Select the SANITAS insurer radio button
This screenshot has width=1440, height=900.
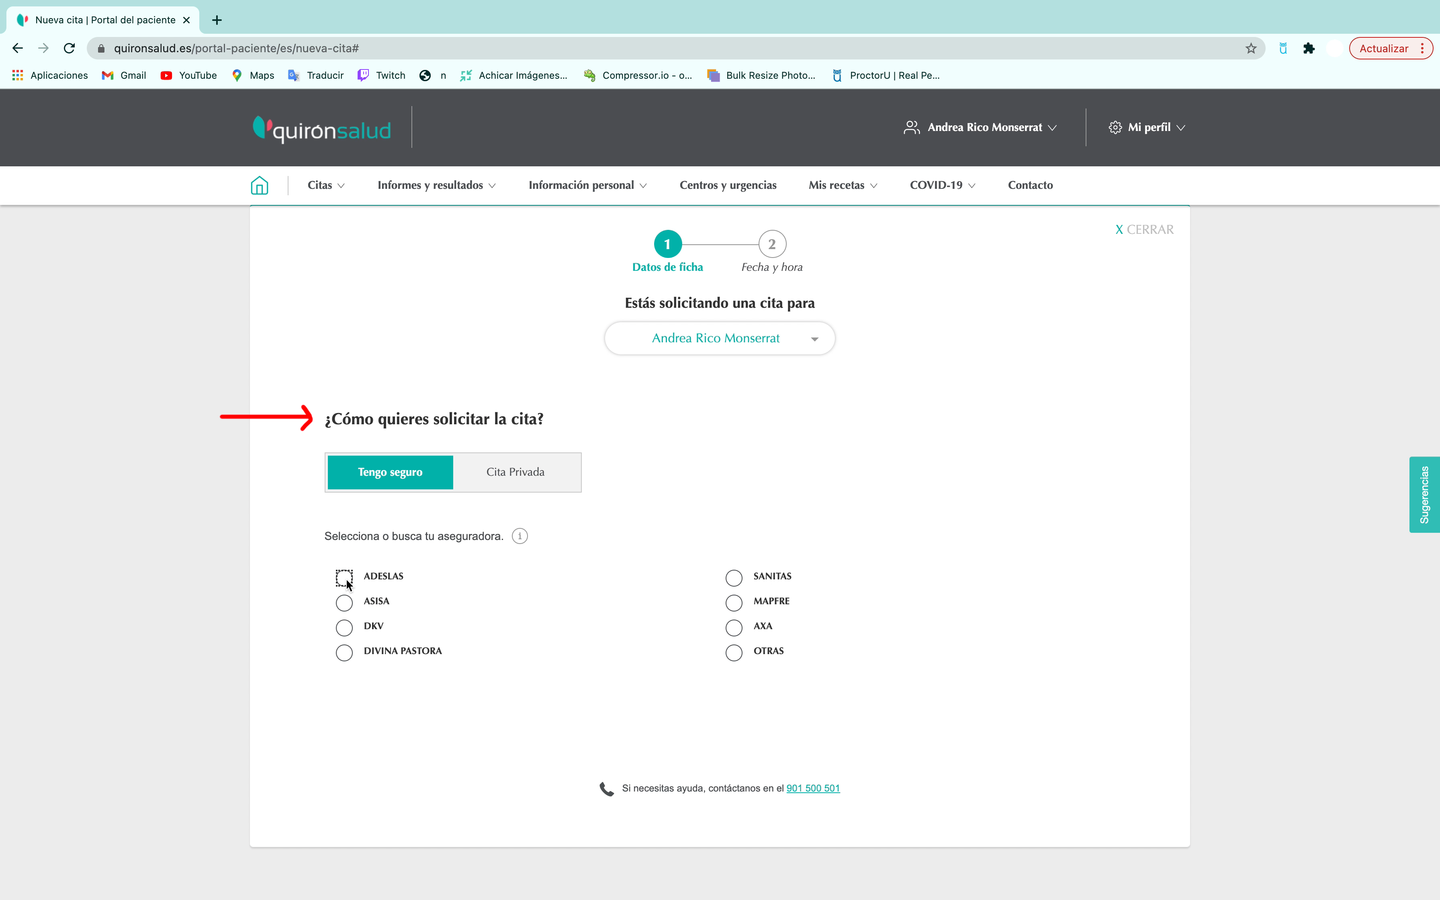(x=734, y=578)
